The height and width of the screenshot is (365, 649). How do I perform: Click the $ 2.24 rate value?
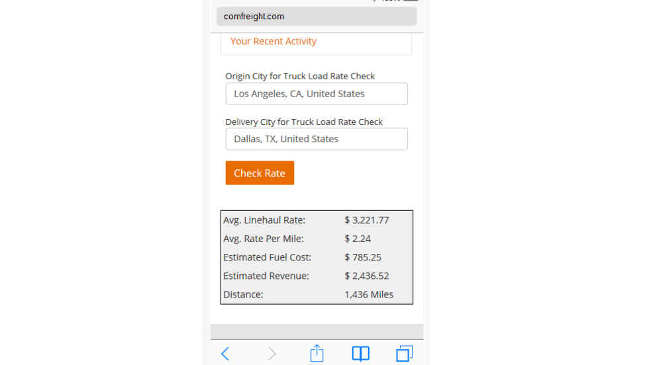[x=357, y=239]
